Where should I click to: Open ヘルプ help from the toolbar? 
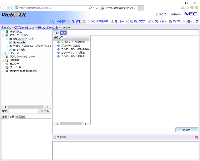pyautogui.click(x=189, y=21)
